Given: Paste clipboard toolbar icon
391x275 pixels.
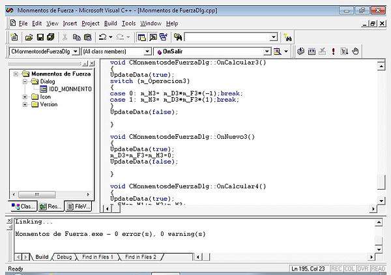Looking at the screenshot, I should 87,37.
